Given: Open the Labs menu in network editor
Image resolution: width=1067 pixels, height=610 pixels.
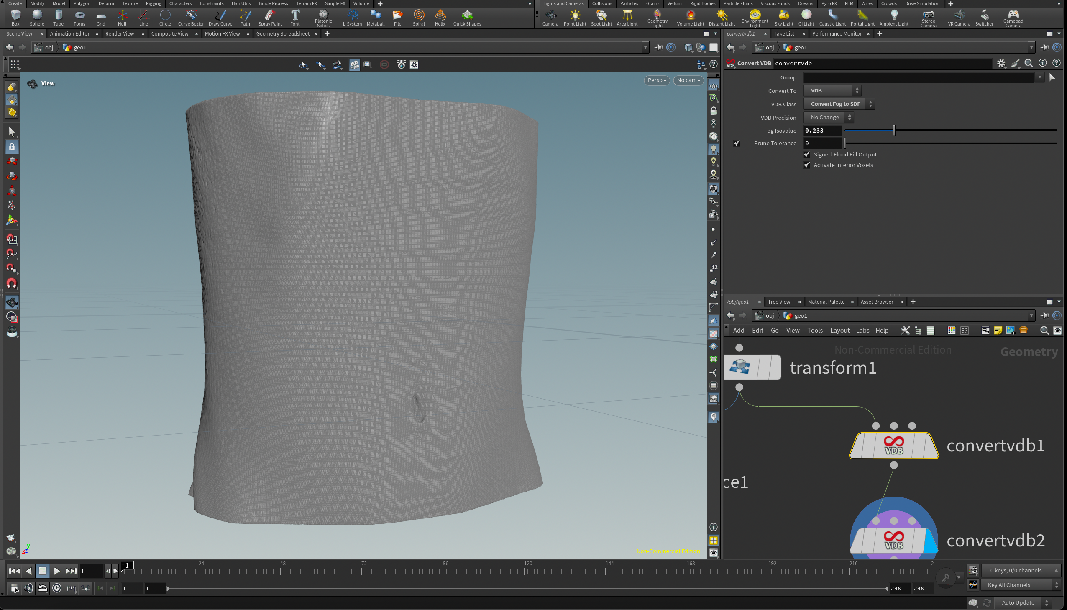Looking at the screenshot, I should pos(862,331).
